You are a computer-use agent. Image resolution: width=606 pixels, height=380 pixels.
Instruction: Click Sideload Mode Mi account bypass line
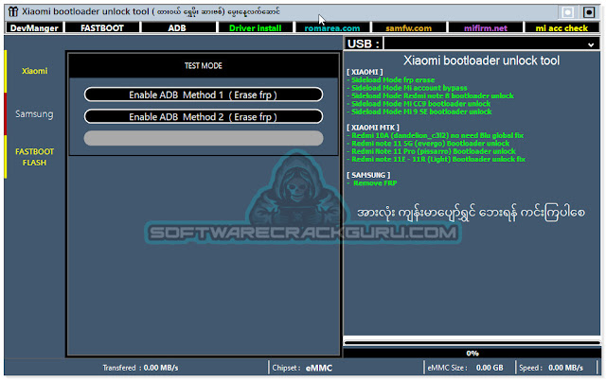(x=407, y=88)
